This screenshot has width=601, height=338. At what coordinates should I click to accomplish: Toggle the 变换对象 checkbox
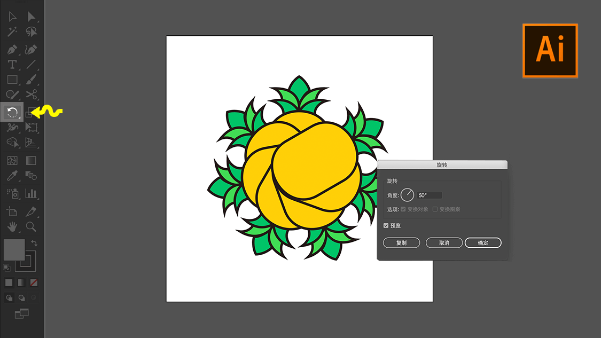(x=403, y=209)
